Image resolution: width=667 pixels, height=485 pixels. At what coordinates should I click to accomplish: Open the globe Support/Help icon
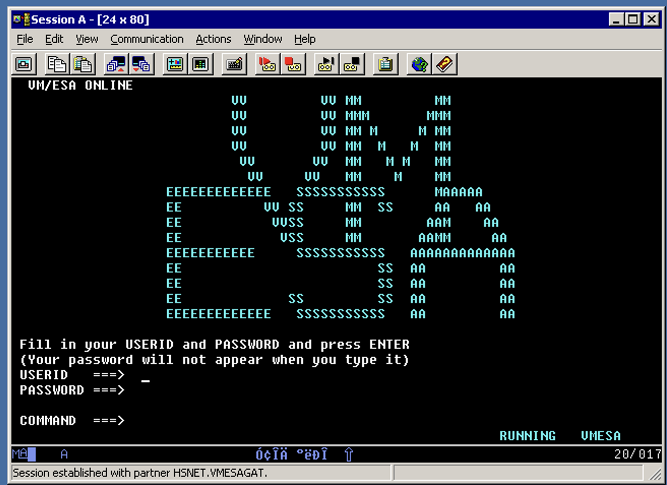(x=419, y=65)
